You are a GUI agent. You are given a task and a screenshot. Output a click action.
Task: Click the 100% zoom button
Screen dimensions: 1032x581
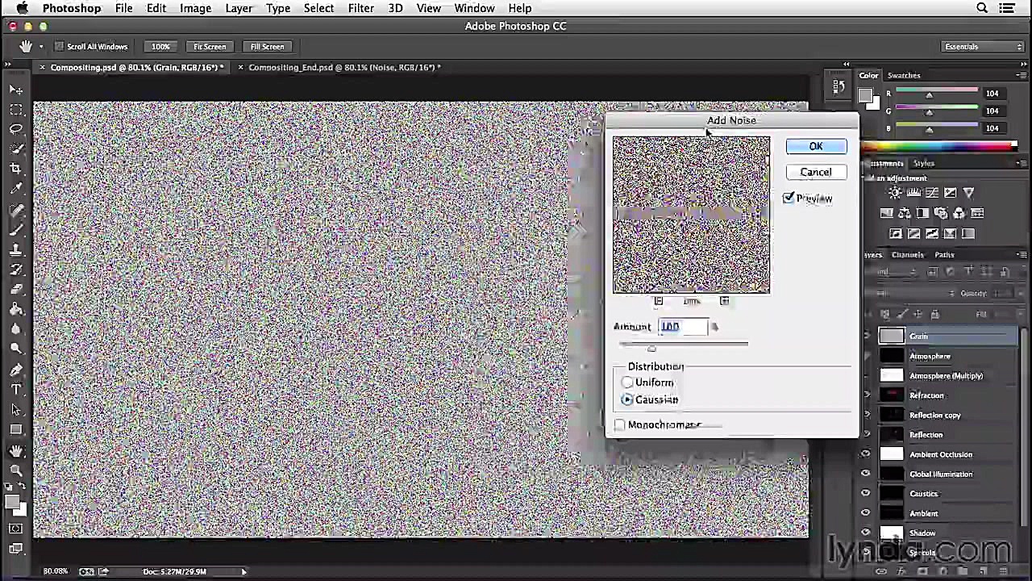tap(160, 47)
